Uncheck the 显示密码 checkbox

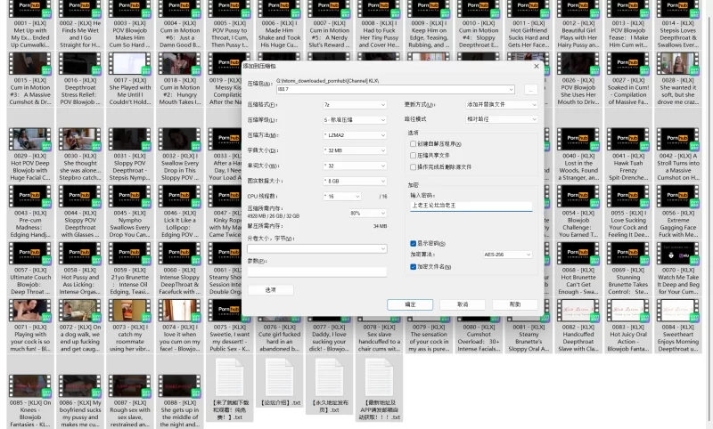(413, 242)
